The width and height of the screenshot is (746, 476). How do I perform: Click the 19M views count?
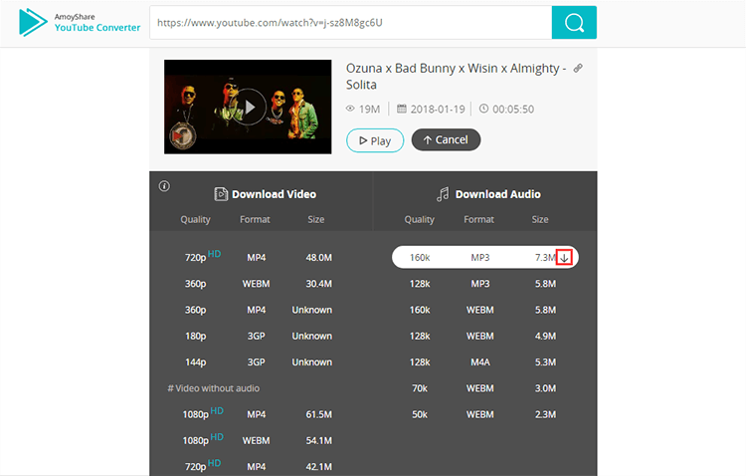[369, 110]
